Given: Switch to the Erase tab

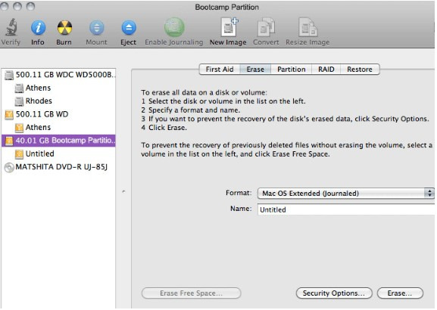Looking at the screenshot, I should coord(255,70).
